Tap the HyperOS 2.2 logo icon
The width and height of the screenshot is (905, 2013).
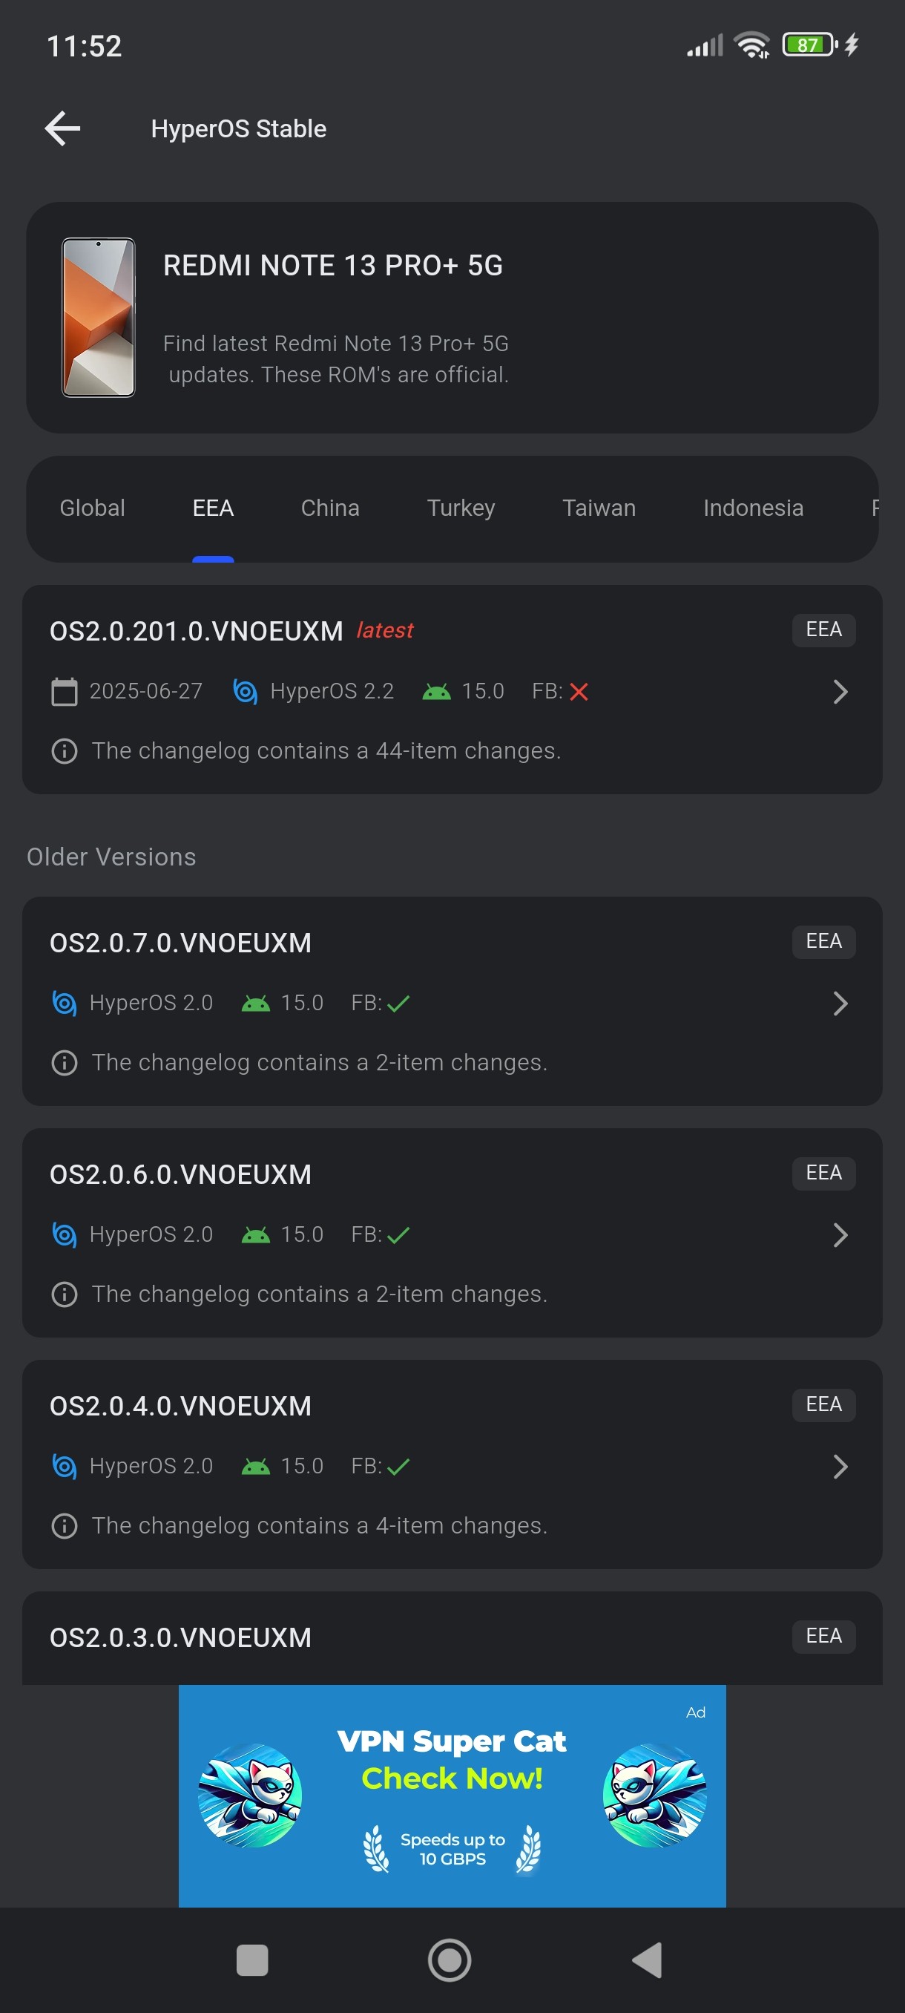coord(246,692)
